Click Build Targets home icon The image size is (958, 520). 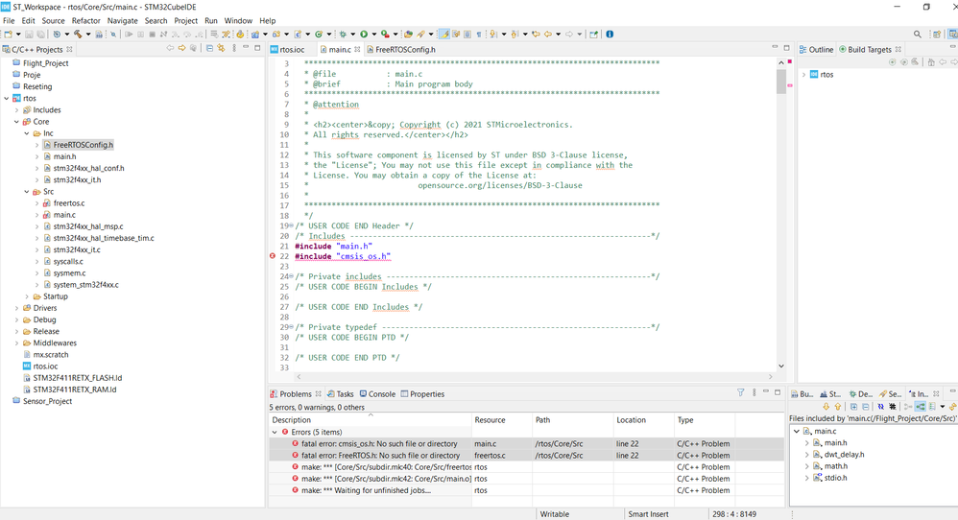tap(931, 61)
